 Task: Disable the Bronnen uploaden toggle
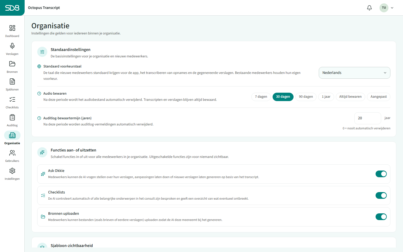(x=381, y=217)
